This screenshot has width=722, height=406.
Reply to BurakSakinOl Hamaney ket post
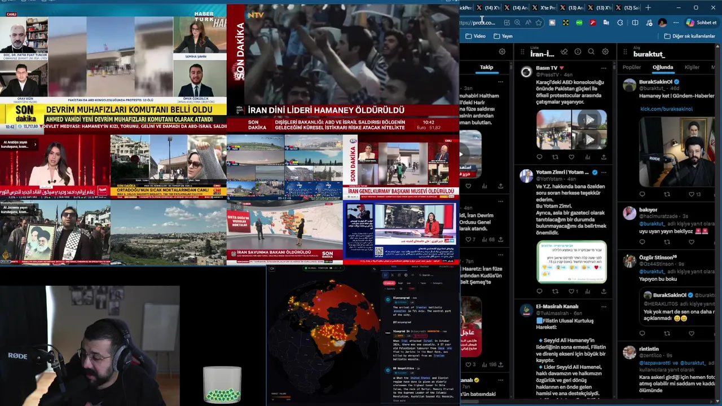(x=642, y=195)
